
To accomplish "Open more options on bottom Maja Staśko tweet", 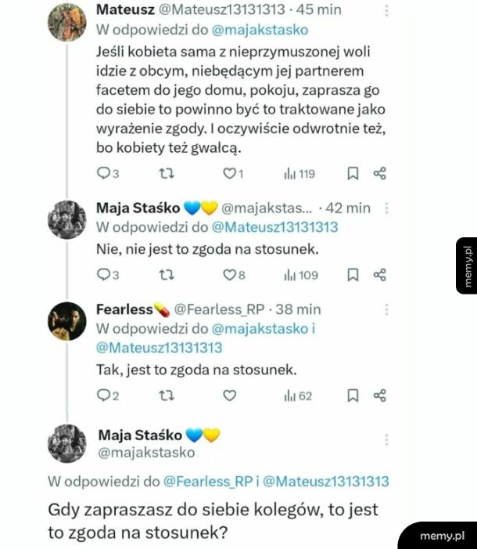I will pos(386,440).
